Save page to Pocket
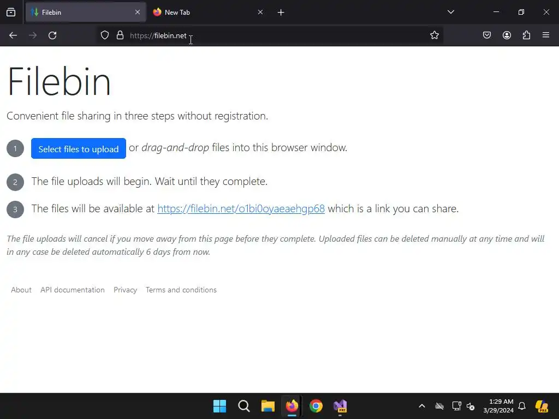 (x=486, y=35)
